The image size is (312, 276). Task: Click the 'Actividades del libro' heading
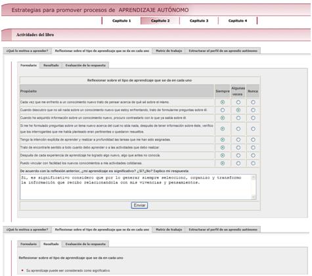(35, 35)
